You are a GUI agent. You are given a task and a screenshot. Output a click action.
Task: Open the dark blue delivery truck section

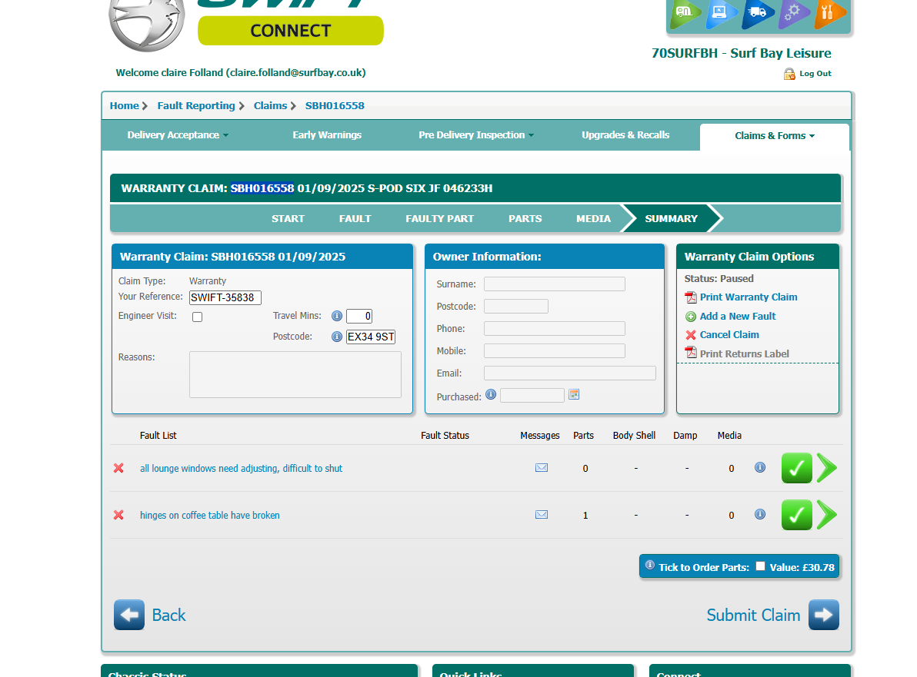coord(757,13)
